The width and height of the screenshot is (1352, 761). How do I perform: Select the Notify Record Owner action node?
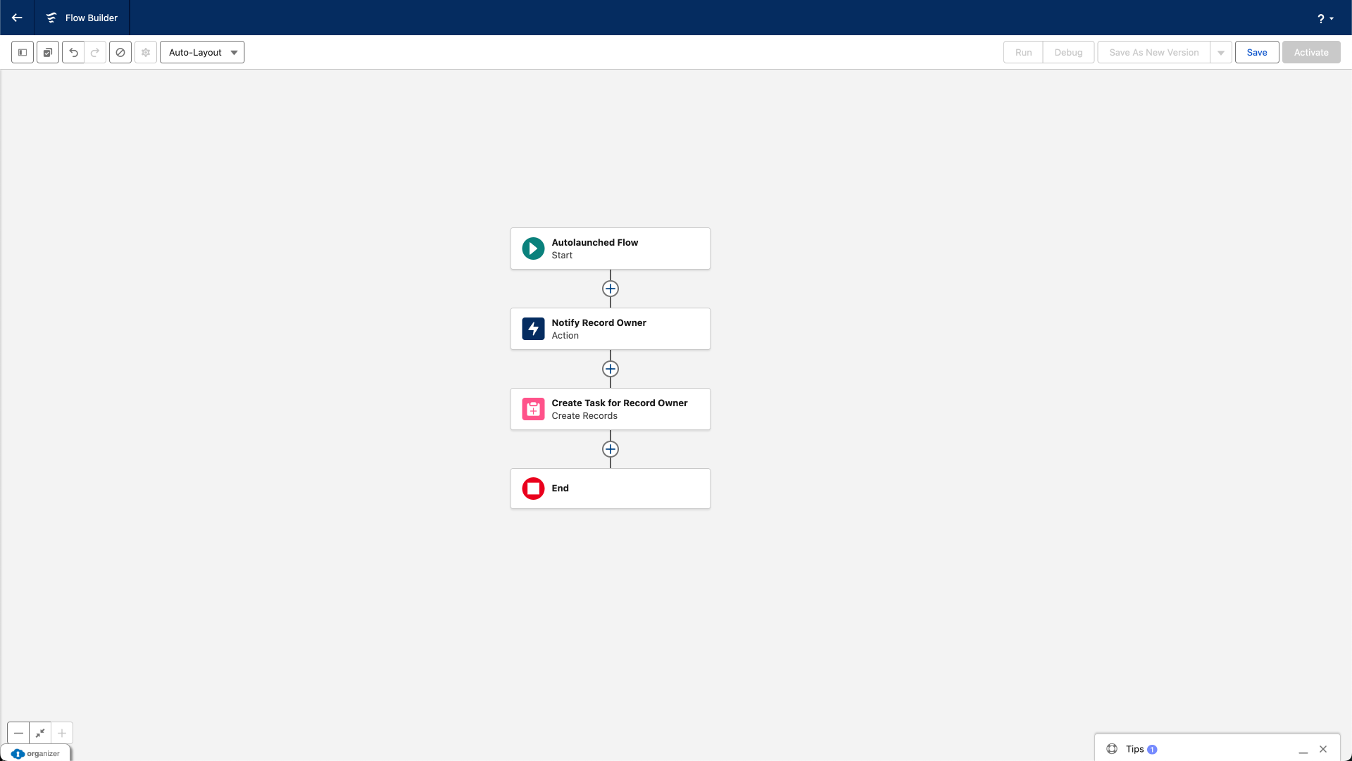(x=610, y=329)
